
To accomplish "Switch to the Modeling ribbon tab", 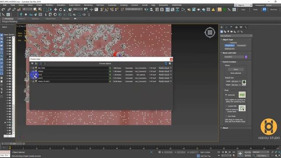I will [x=9, y=18].
